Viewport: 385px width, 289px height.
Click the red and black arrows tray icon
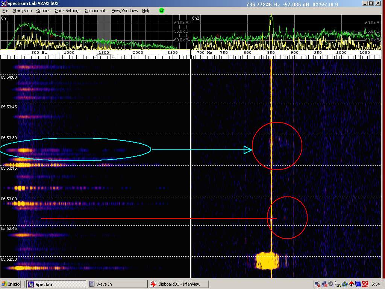click(x=351, y=284)
